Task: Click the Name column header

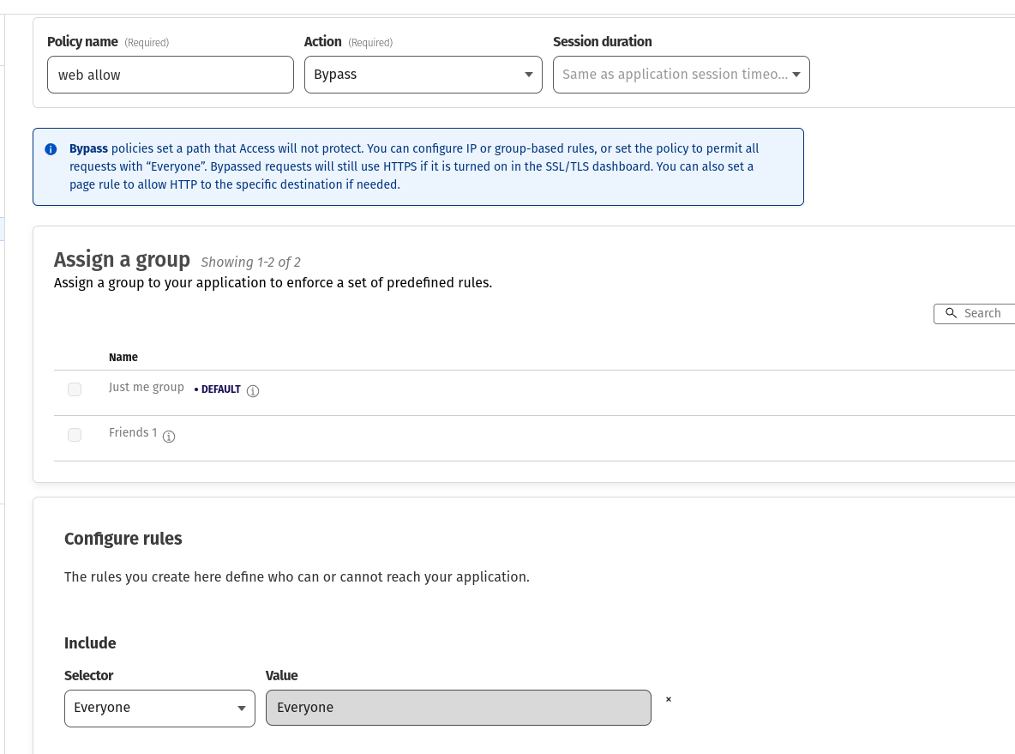Action: (x=123, y=357)
